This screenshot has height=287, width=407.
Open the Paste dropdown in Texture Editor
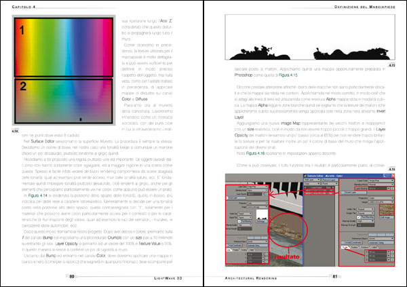[x=330, y=184]
